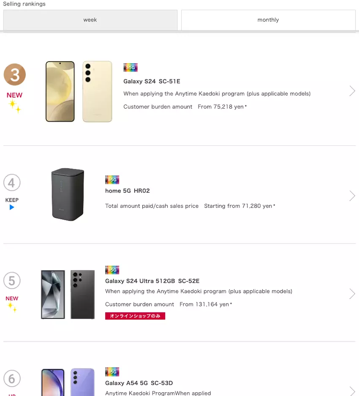Click the blue KEEP arrow indicator
The height and width of the screenshot is (396, 359).
(x=12, y=207)
